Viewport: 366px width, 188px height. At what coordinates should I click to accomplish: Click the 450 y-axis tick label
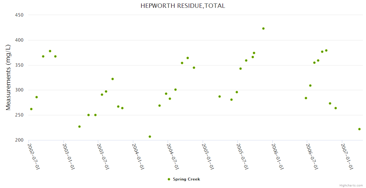coord(19,15)
